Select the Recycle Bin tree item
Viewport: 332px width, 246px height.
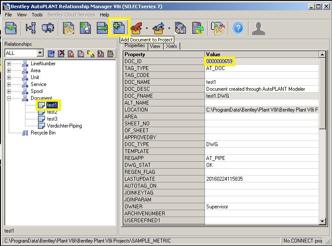43,133
